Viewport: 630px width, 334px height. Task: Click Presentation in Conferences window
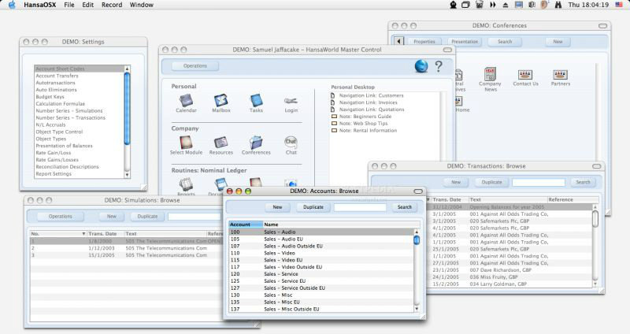tap(465, 42)
